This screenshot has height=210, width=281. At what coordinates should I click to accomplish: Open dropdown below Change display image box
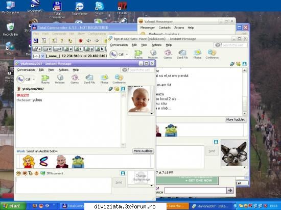click(x=152, y=186)
